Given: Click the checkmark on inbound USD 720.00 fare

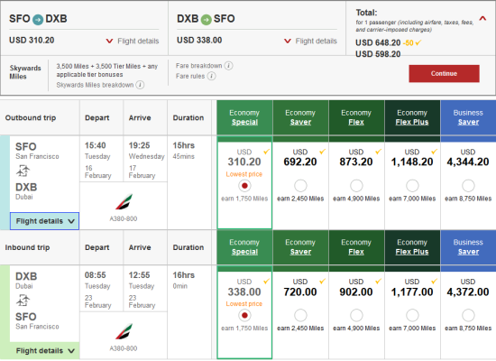Looking at the screenshot, I should coord(322,282).
